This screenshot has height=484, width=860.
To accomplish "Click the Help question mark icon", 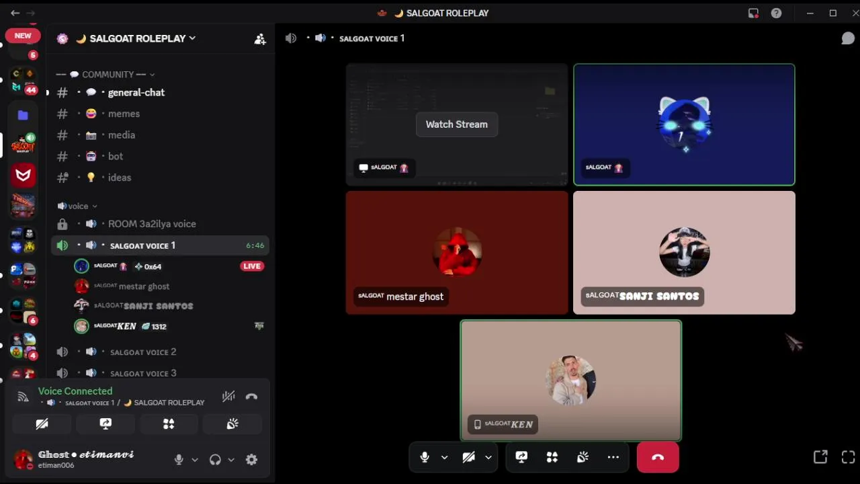I will (776, 13).
